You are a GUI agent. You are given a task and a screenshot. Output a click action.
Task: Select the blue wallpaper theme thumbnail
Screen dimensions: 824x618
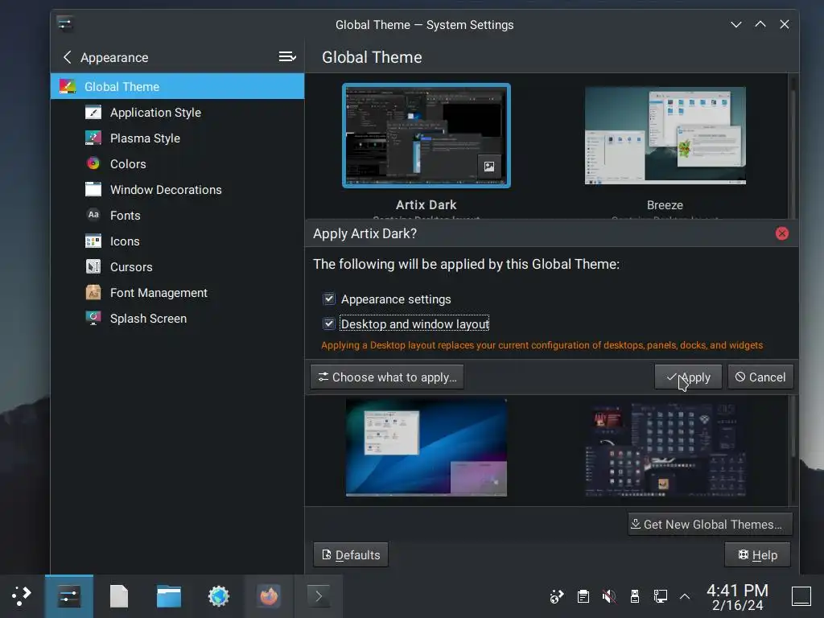[x=426, y=447]
